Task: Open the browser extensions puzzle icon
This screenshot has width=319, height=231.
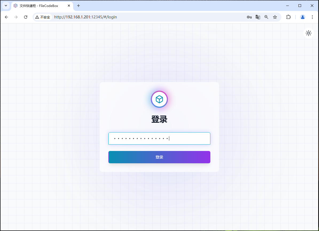Action: tap(288, 17)
